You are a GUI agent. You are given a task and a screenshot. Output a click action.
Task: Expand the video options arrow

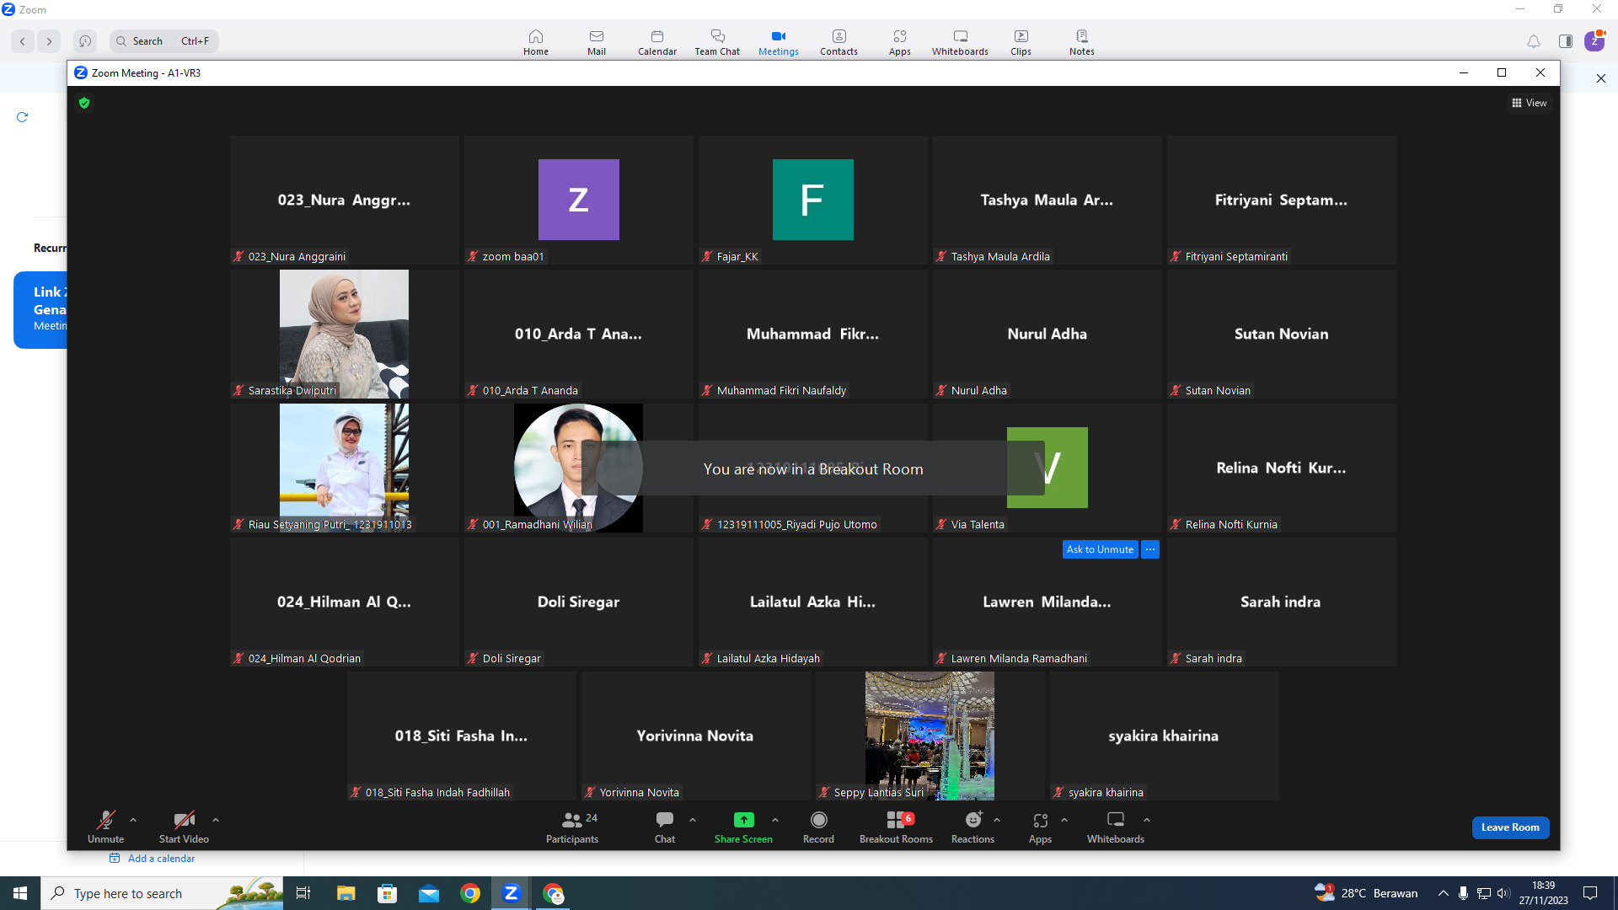tap(216, 820)
